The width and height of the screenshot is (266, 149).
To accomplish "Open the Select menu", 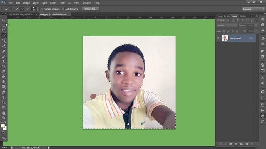I will [53, 3].
